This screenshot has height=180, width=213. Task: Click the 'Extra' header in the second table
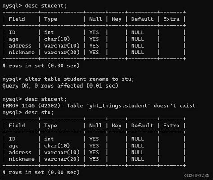(171, 126)
